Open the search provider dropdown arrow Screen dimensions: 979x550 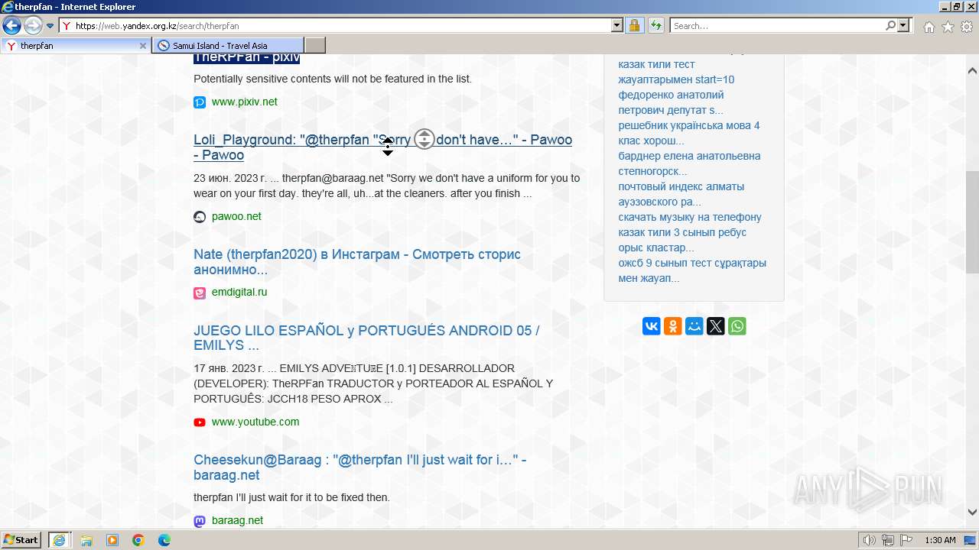(904, 25)
